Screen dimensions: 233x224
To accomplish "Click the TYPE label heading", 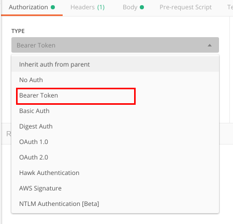I will coord(18,31).
